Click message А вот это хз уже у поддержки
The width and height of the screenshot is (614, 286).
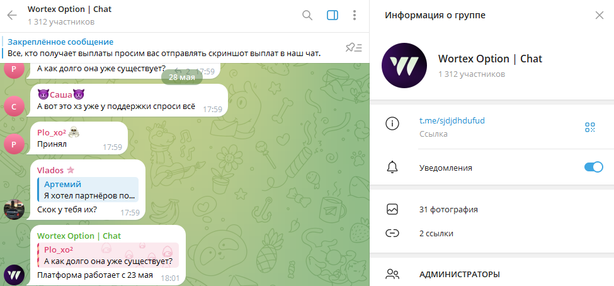[x=116, y=106]
